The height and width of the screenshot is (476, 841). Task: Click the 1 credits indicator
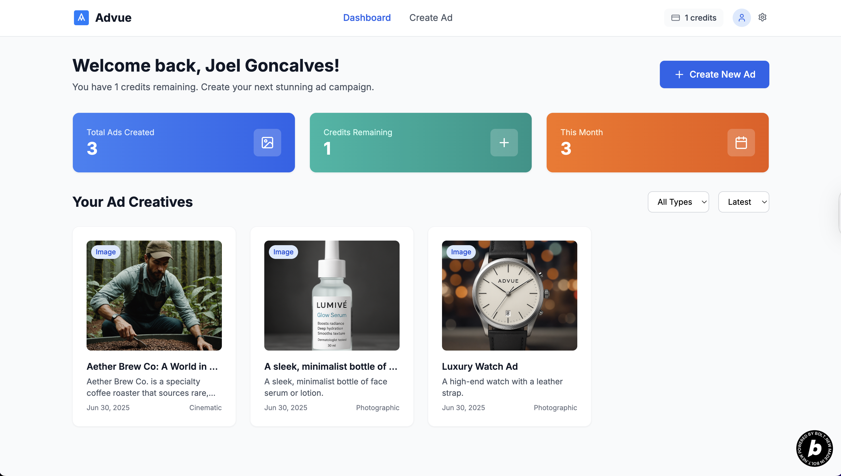click(x=693, y=18)
